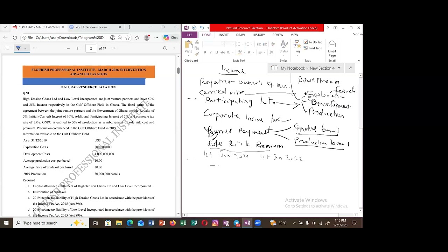Click the PDF vertical scrollbar thumb

(178, 70)
